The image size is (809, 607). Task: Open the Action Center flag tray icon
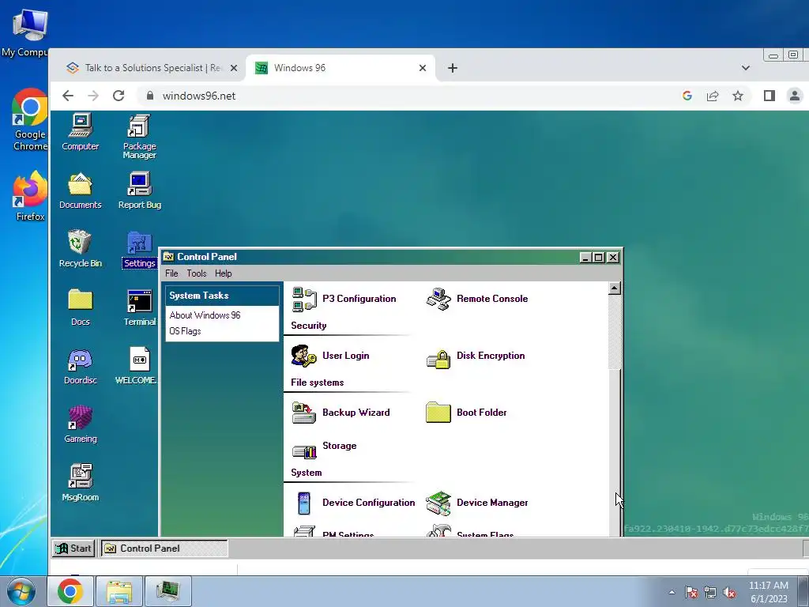[x=691, y=592]
